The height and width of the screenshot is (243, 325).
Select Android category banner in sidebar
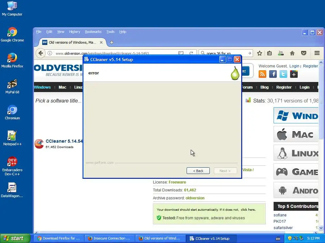click(x=296, y=190)
